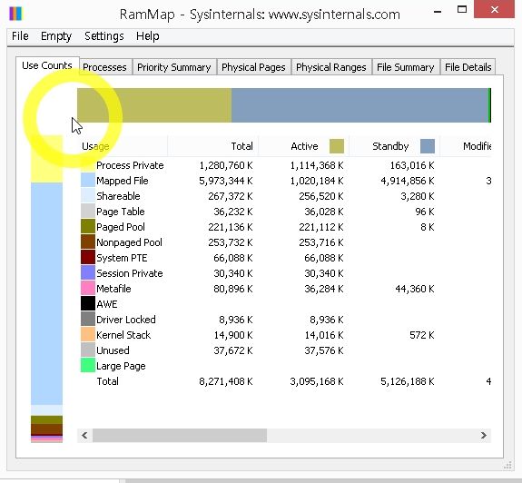This screenshot has height=483, width=522.
Task: Switch to the File Summary tab
Action: coord(406,67)
